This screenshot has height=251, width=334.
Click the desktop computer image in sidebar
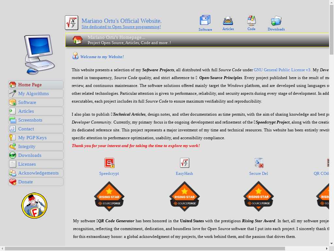point(39,55)
